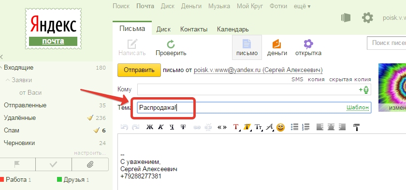Select the открытка flower icon
Screen dimensions: 406x190
click(308, 44)
